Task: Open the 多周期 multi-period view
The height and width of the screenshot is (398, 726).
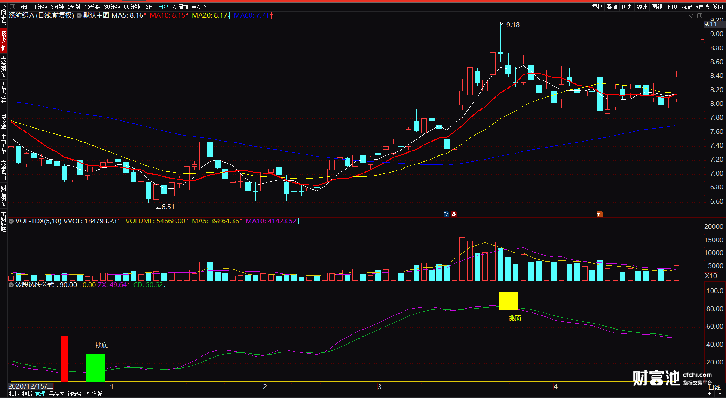Action: [180, 7]
